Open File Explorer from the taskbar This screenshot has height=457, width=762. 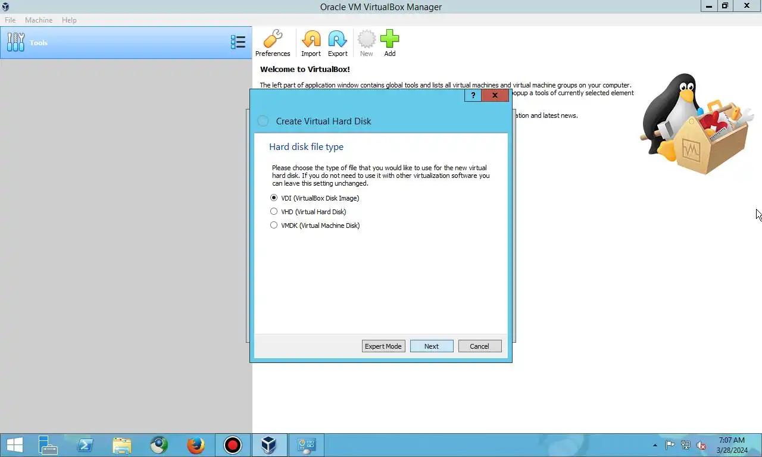[x=122, y=445]
